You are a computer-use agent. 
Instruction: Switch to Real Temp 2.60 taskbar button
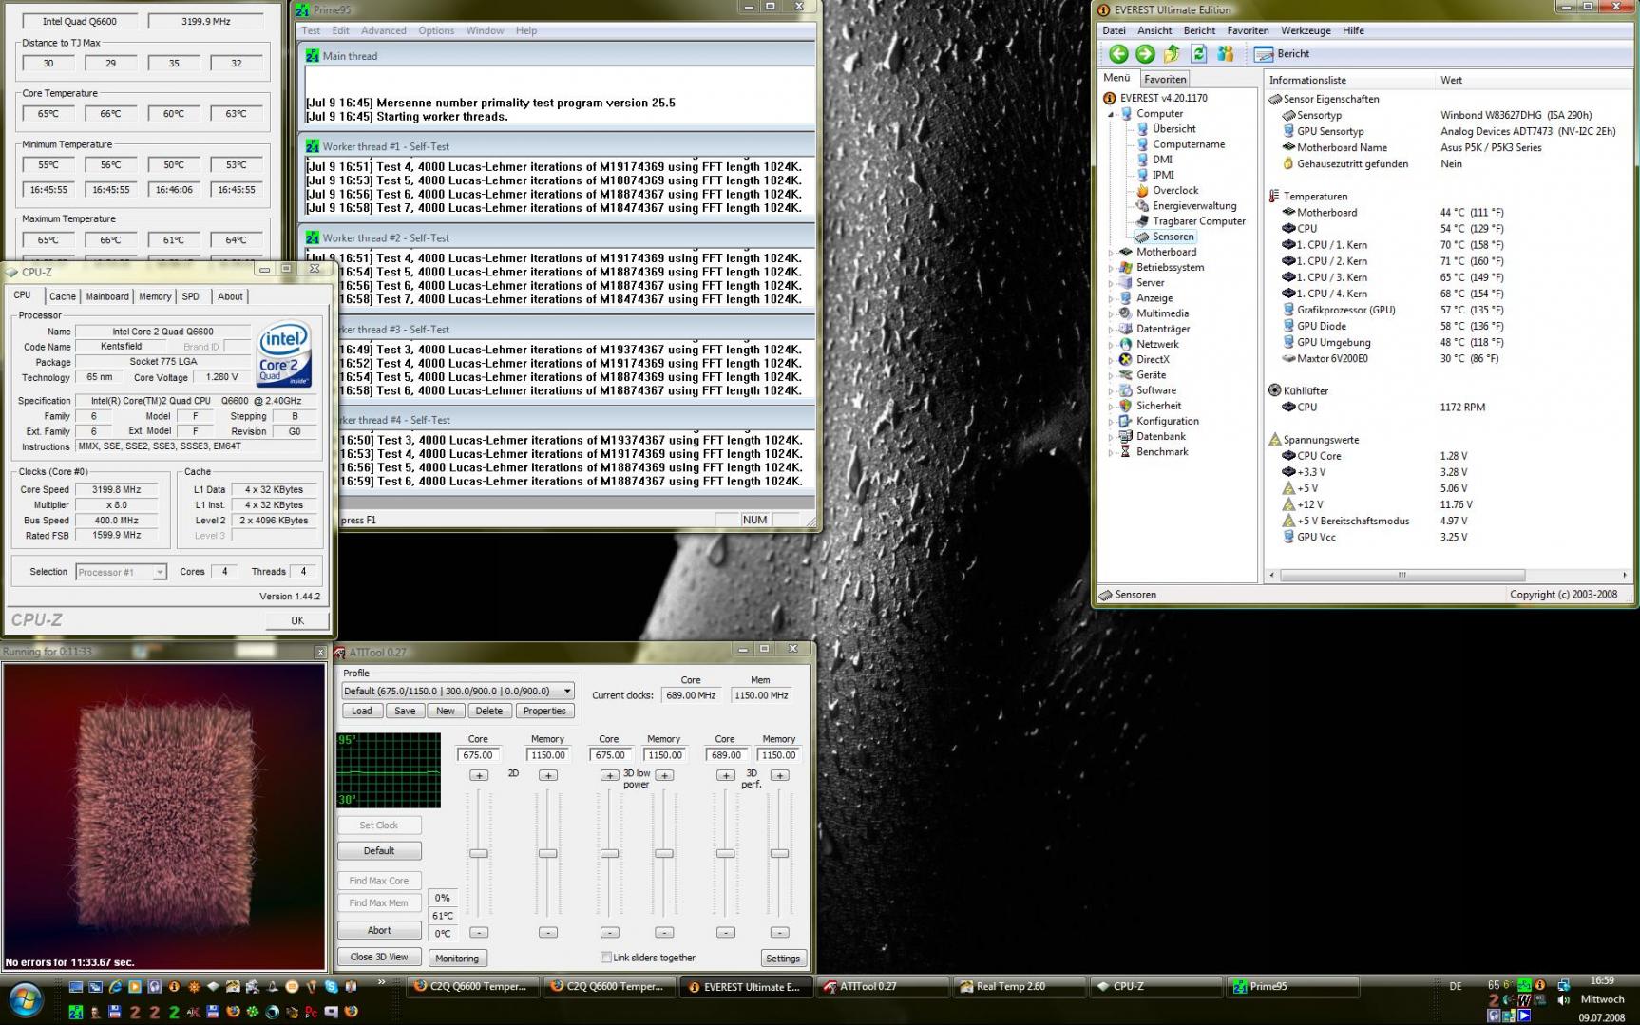[x=1020, y=986]
